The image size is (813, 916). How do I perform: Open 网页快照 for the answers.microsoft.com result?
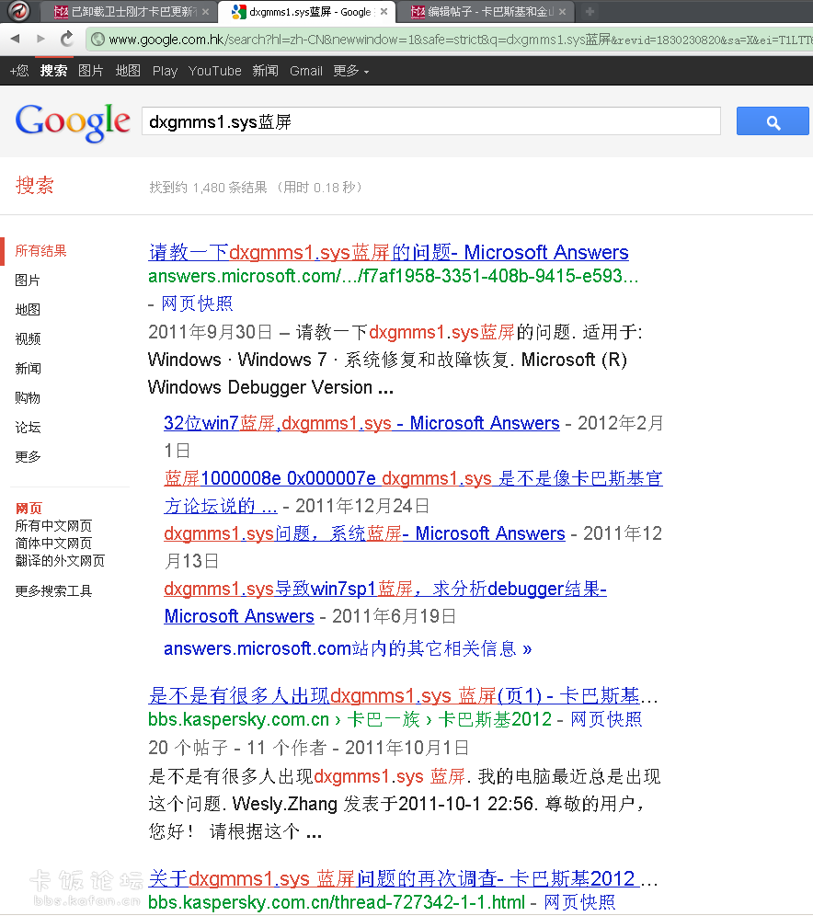tap(197, 303)
